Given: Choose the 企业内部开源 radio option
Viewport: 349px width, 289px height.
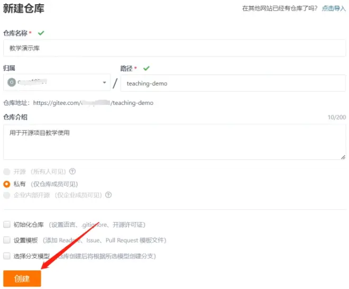Looking at the screenshot, I should pyautogui.click(x=7, y=195).
